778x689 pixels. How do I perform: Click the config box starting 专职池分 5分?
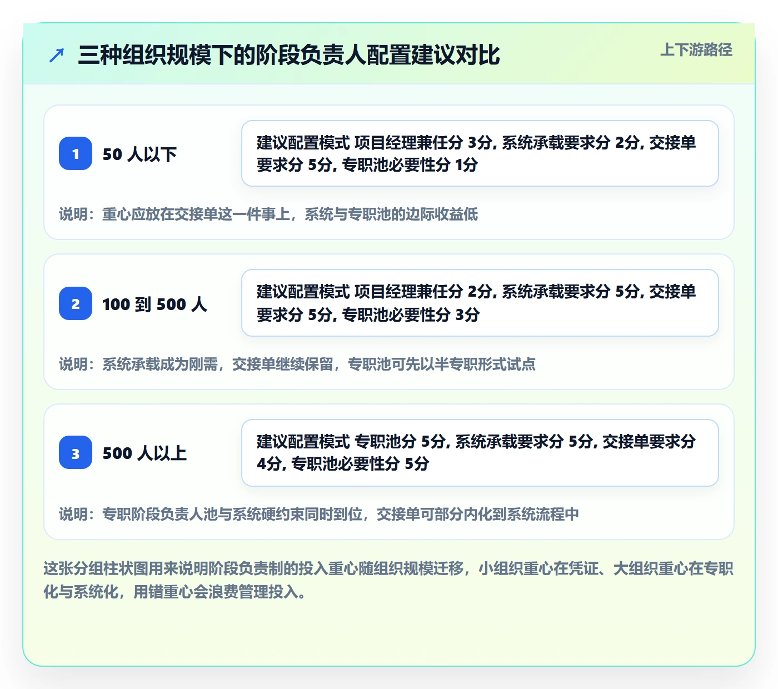480,453
